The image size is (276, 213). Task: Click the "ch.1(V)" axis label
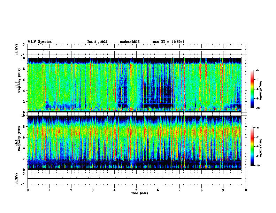[17, 49]
